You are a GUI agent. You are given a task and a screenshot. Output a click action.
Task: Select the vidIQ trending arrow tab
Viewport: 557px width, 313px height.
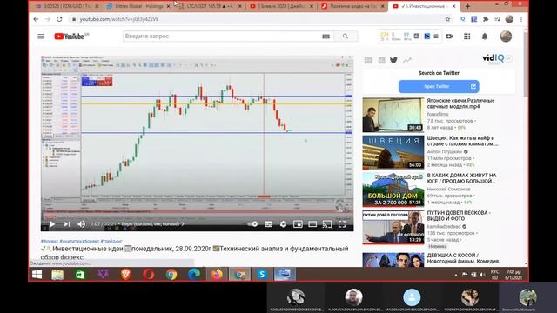[406, 60]
